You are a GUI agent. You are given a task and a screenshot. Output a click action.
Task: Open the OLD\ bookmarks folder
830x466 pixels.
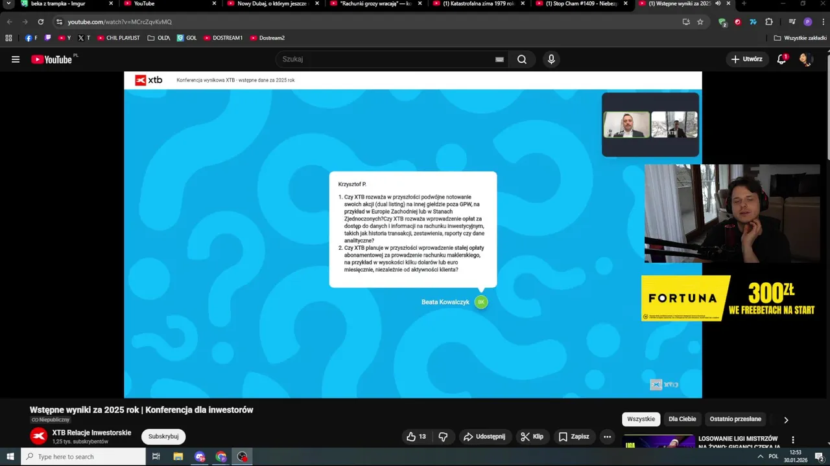(x=159, y=38)
